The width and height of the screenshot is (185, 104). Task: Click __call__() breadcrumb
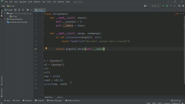point(59,97)
